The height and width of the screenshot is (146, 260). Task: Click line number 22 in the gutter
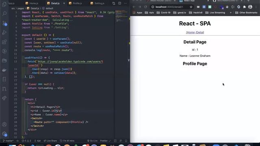click(15, 99)
